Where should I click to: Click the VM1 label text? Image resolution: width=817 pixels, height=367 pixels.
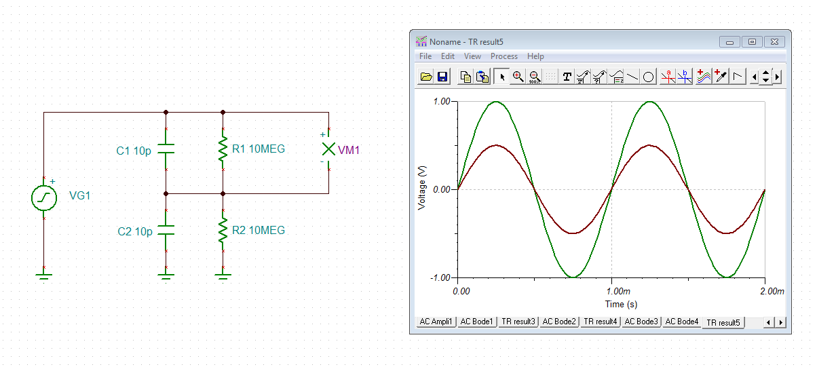click(349, 151)
